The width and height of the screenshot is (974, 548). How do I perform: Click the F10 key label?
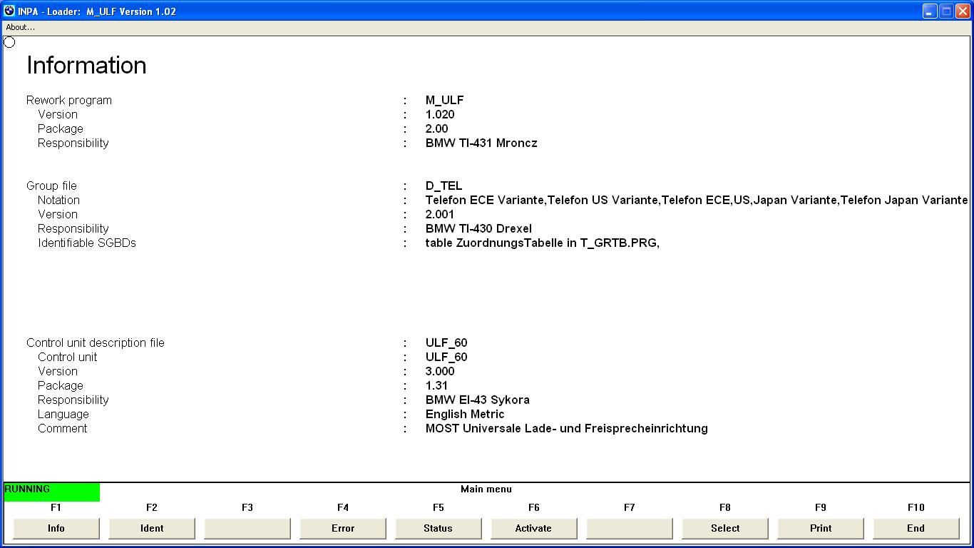(916, 508)
